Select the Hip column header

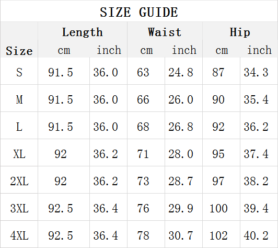tap(240, 32)
